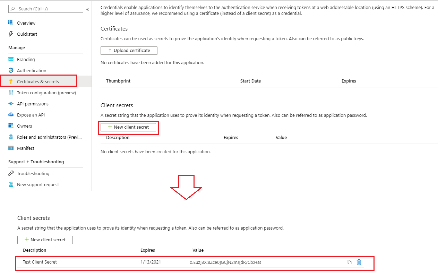
Task: Click the copy icon for Test Client Secret
Action: coord(350,262)
